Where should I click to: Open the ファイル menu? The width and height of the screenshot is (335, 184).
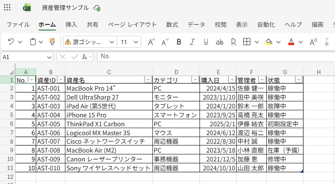tap(18, 25)
